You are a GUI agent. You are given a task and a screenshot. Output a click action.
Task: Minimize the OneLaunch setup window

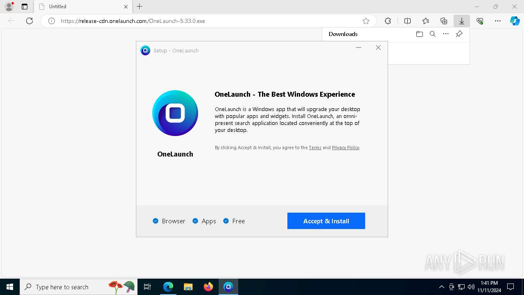(x=359, y=48)
